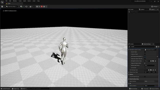Viewport: 160px width, 90px height.
Task: Toggle the Create on Client checkbox
Action: tap(145, 54)
